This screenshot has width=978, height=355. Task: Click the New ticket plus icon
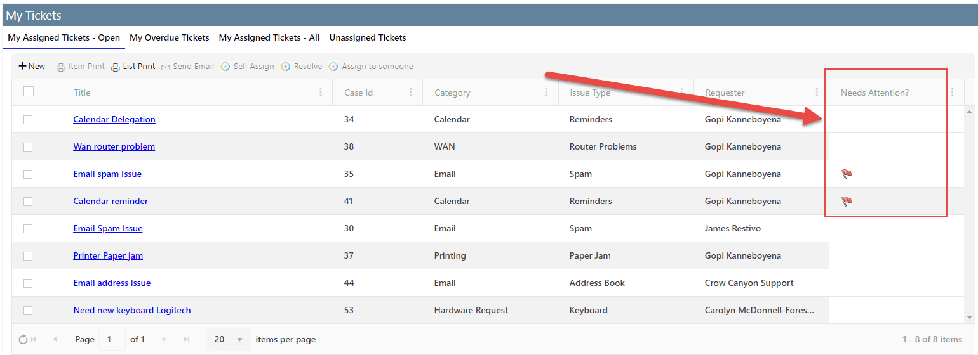point(22,67)
